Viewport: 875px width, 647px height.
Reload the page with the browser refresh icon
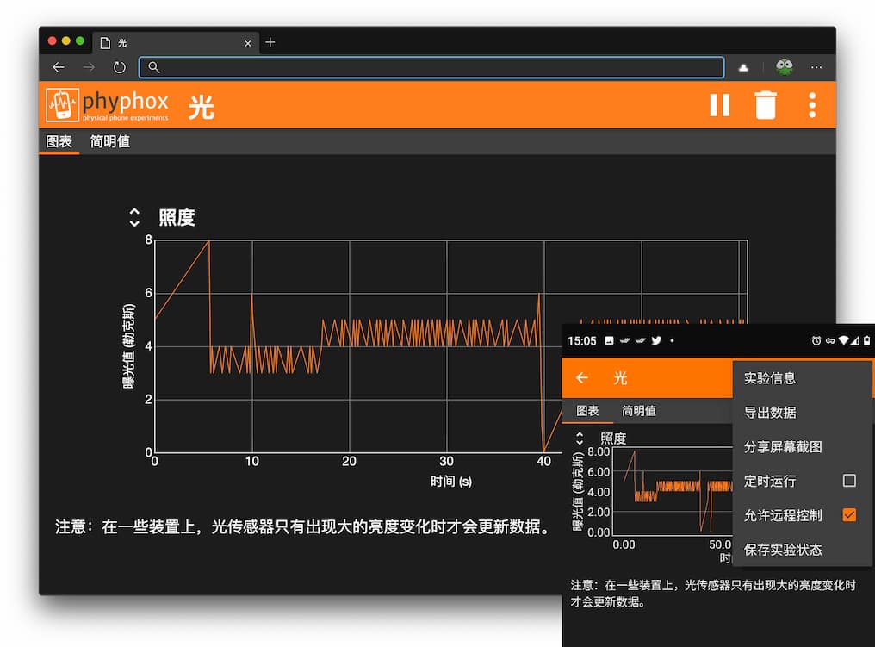click(x=119, y=67)
